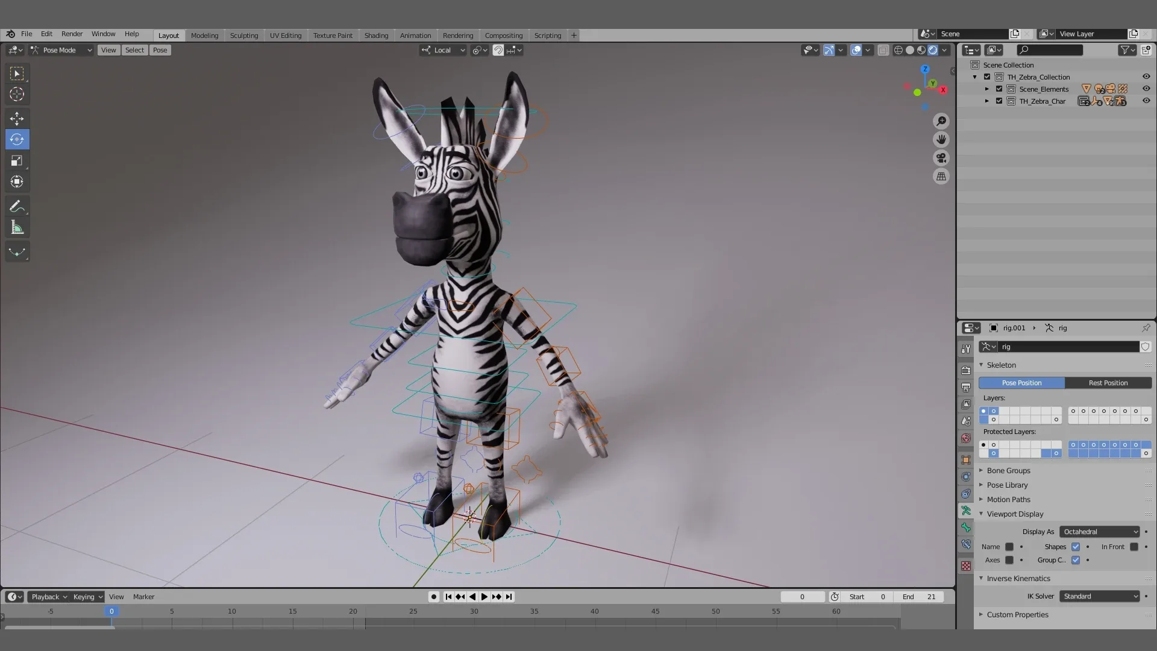Switch to solid viewport shading
This screenshot has width=1157, height=651.
pos(910,50)
